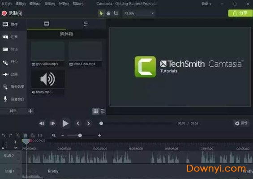Screen dimensions: 253x179
Task: Step forward one frame
Action: point(52,124)
